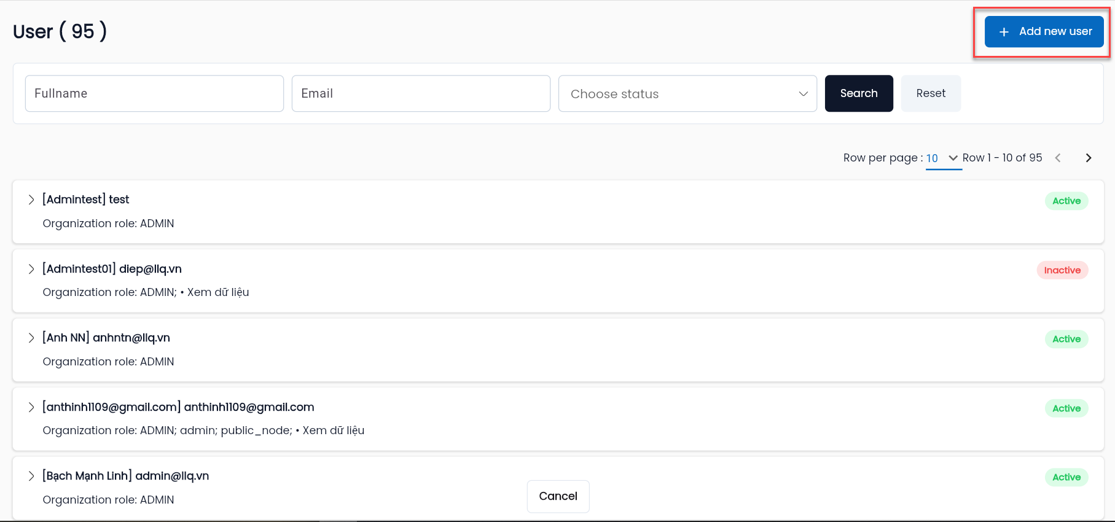Open the Row per page dropdown
The height and width of the screenshot is (522, 1115).
click(943, 158)
